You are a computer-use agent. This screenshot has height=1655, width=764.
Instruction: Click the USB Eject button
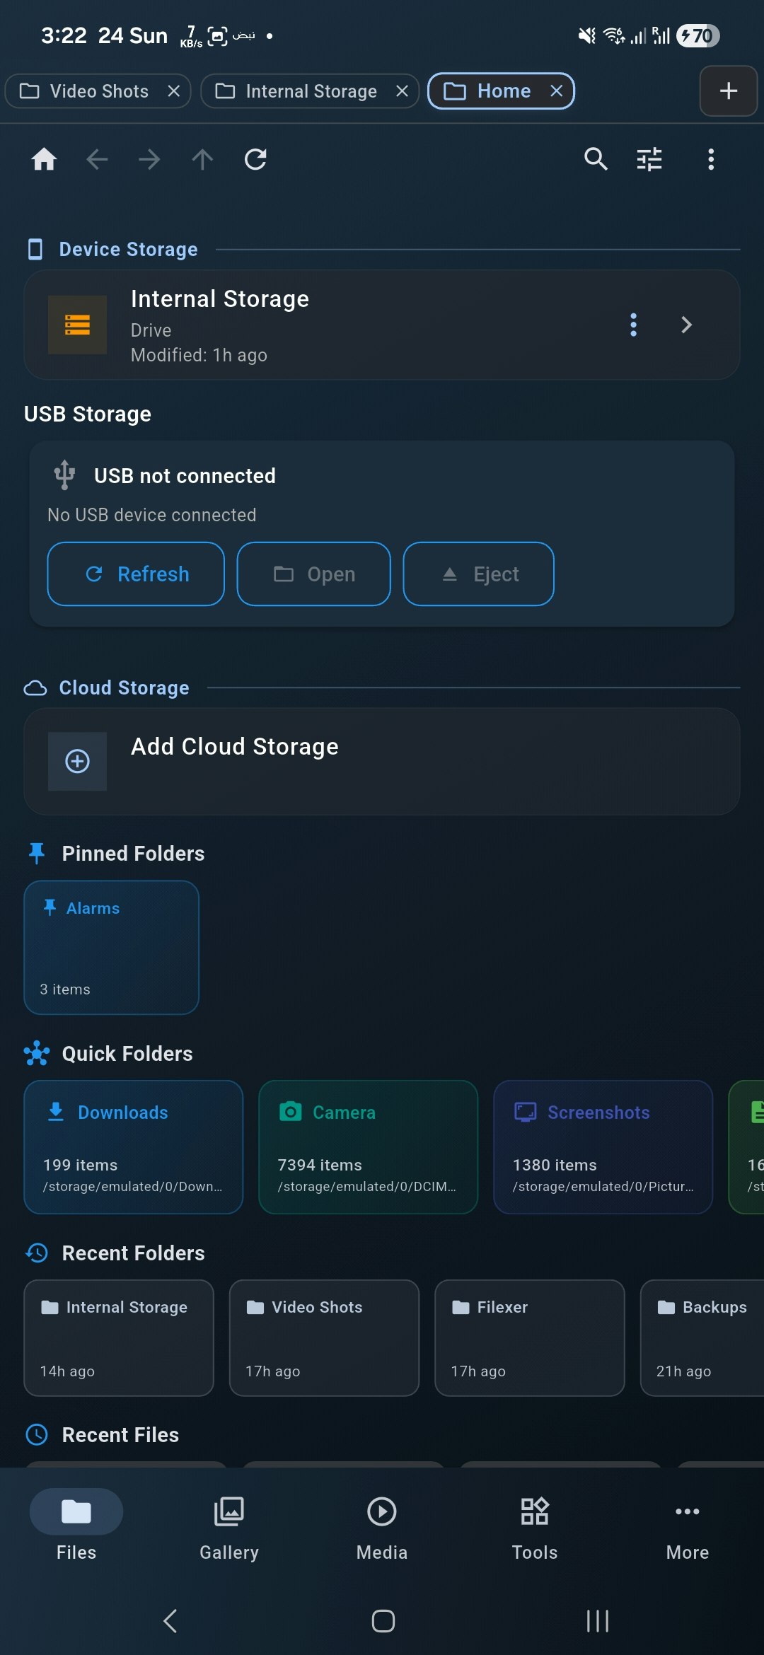(x=478, y=574)
